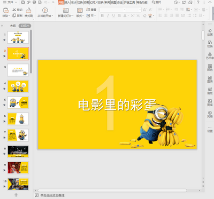
Task: Click the increase font size icon
Action: click(x=144, y=10)
